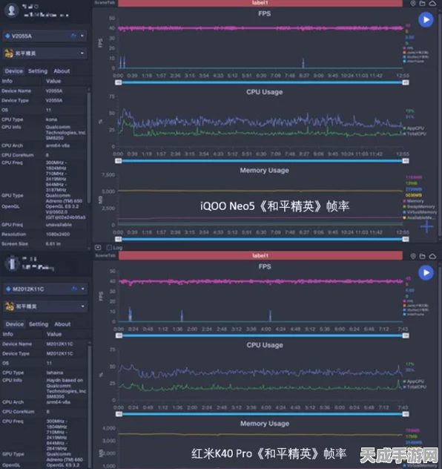Click Value column header in M2012K11C table
442x469 pixels.
[x=54, y=334]
